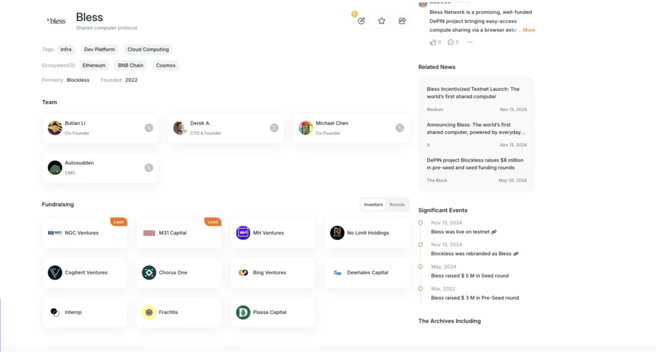This screenshot has width=656, height=352.
Task: Open link icon beside Bless was live on testnet
Action: pyautogui.click(x=494, y=232)
